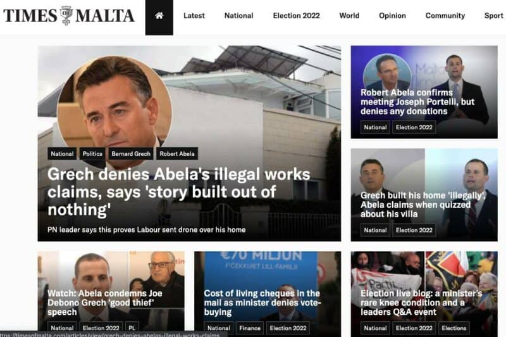Open the Latest menu item

coord(194,15)
